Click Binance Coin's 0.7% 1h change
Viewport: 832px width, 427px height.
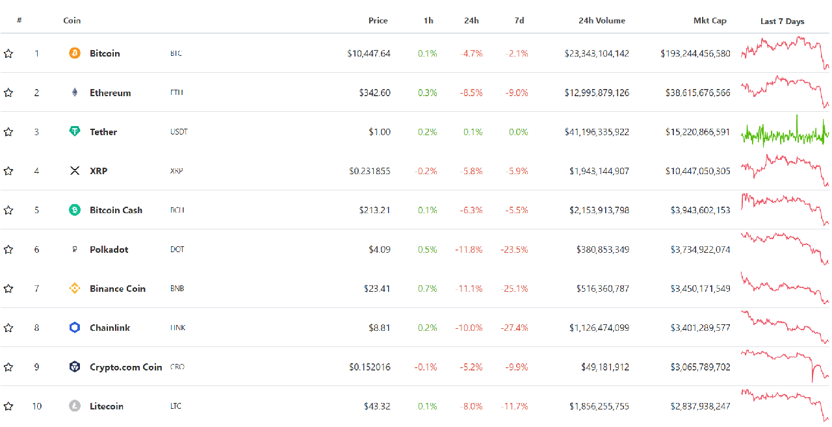point(428,288)
